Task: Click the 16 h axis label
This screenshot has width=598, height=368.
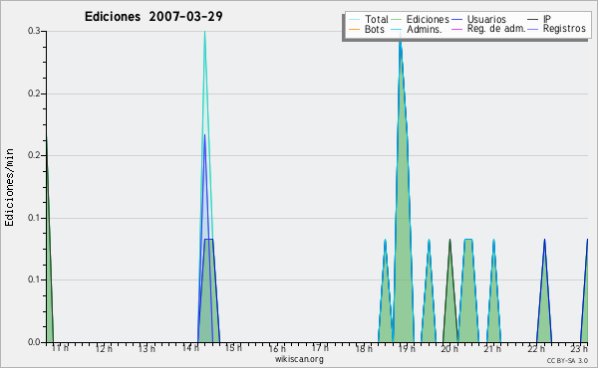Action: pyautogui.click(x=277, y=348)
